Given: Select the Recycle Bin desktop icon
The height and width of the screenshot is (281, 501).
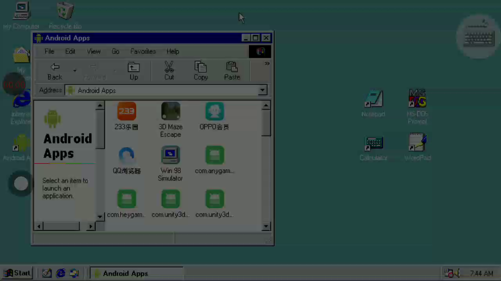Looking at the screenshot, I should coord(65,16).
